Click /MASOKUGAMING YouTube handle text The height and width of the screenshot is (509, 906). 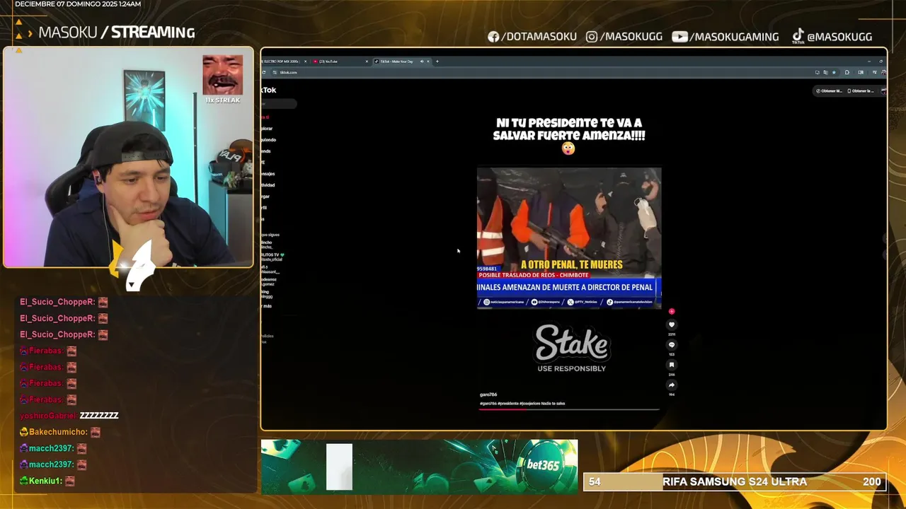pos(734,37)
